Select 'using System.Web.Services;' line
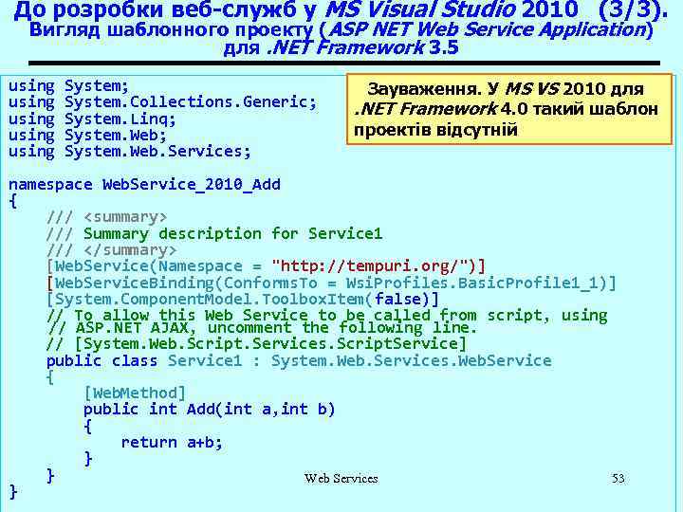Image resolution: width=683 pixels, height=512 pixels. point(130,152)
